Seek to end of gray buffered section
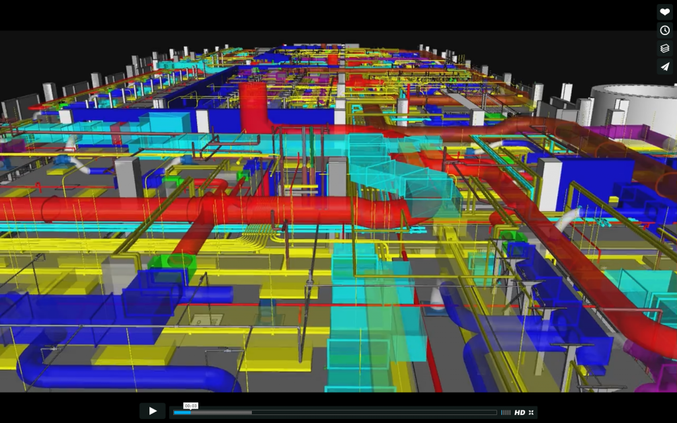 tap(251, 412)
